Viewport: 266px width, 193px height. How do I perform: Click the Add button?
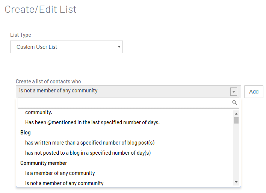tap(254, 92)
